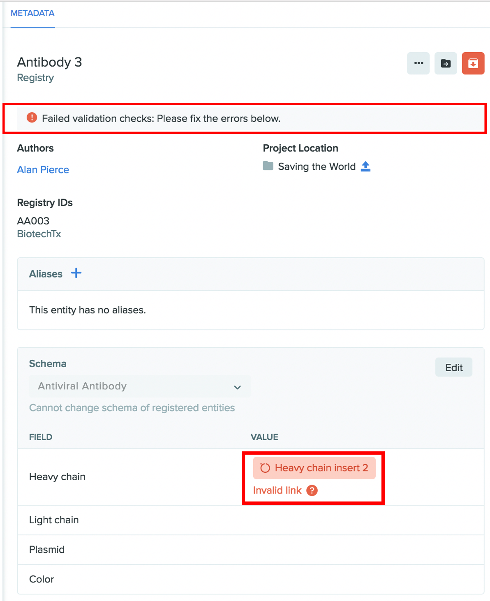Open the Antiviral Antibody schema dropdown
This screenshot has width=490, height=601.
[140, 386]
